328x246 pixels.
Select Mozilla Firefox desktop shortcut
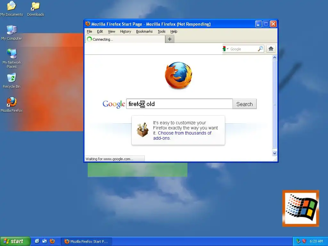(12, 105)
